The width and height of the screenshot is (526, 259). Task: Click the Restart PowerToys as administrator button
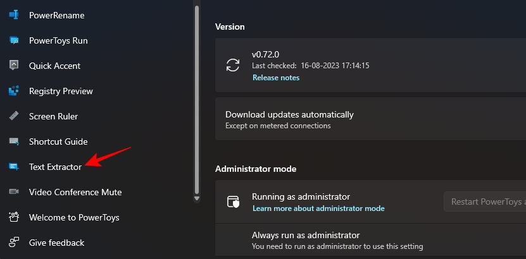tap(484, 202)
